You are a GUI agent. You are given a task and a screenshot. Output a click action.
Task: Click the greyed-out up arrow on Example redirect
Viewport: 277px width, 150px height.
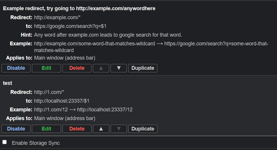pos(101,68)
